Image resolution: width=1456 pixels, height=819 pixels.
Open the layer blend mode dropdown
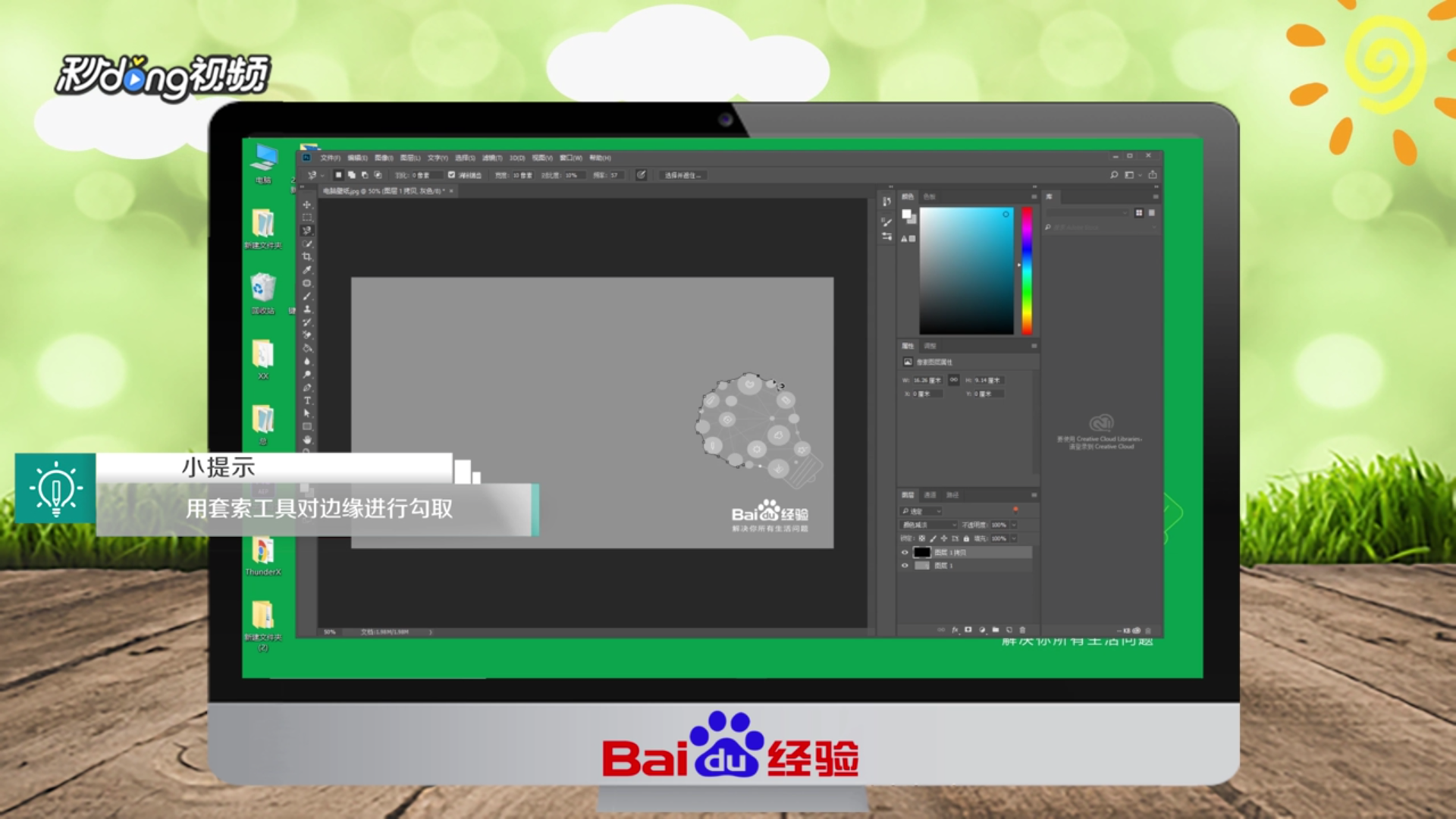point(929,525)
